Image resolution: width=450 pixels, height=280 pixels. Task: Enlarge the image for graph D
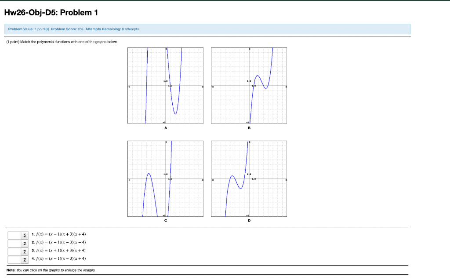coord(249,178)
